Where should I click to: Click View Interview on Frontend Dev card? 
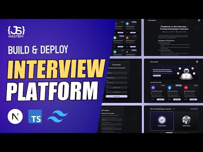160,99
